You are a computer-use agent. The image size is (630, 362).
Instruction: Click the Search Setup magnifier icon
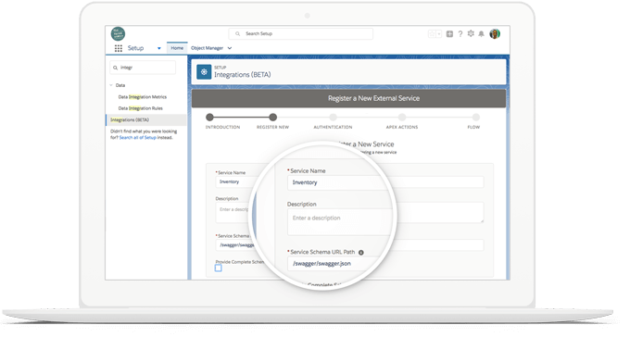click(237, 33)
